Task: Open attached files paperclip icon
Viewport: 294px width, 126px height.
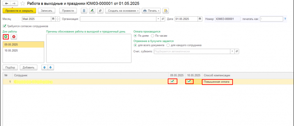Action: click(100, 11)
